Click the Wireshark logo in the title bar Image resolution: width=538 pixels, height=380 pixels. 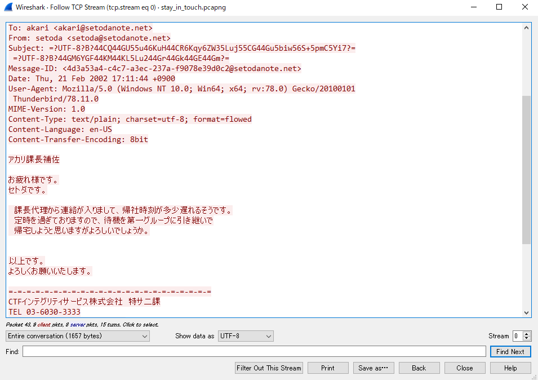(x=8, y=7)
